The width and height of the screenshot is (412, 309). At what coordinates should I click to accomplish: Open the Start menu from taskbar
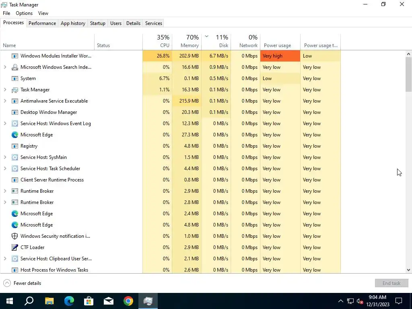(10, 301)
